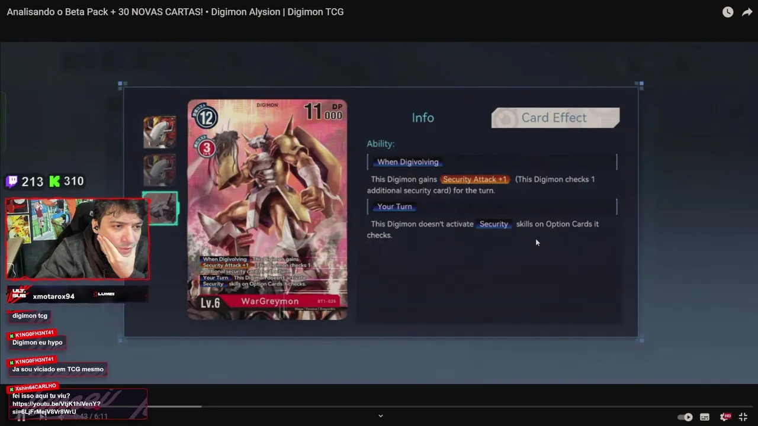The width and height of the screenshot is (758, 426).
Task: Click the streamer webcam feed
Action: point(78,239)
